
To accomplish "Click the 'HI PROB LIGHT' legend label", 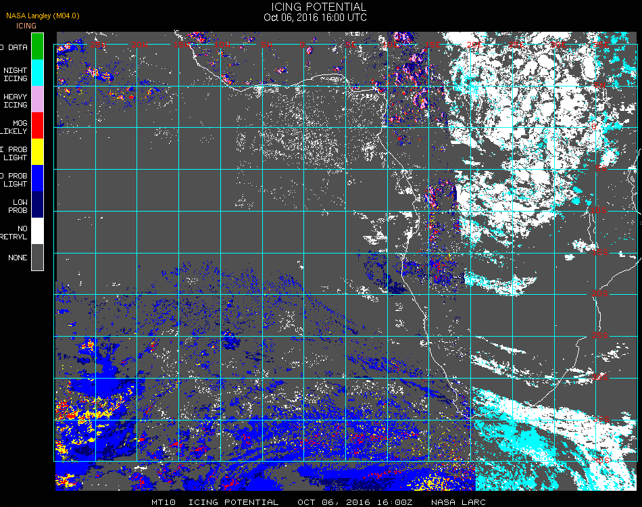I will point(14,153).
